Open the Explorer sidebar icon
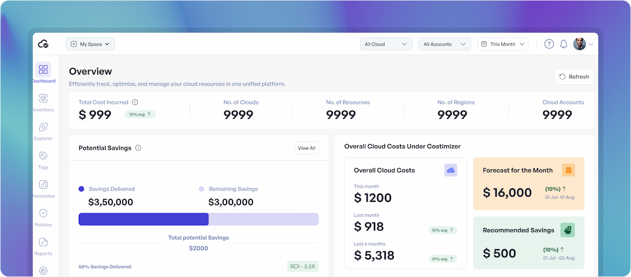Image resolution: width=631 pixels, height=277 pixels. pos(43,127)
